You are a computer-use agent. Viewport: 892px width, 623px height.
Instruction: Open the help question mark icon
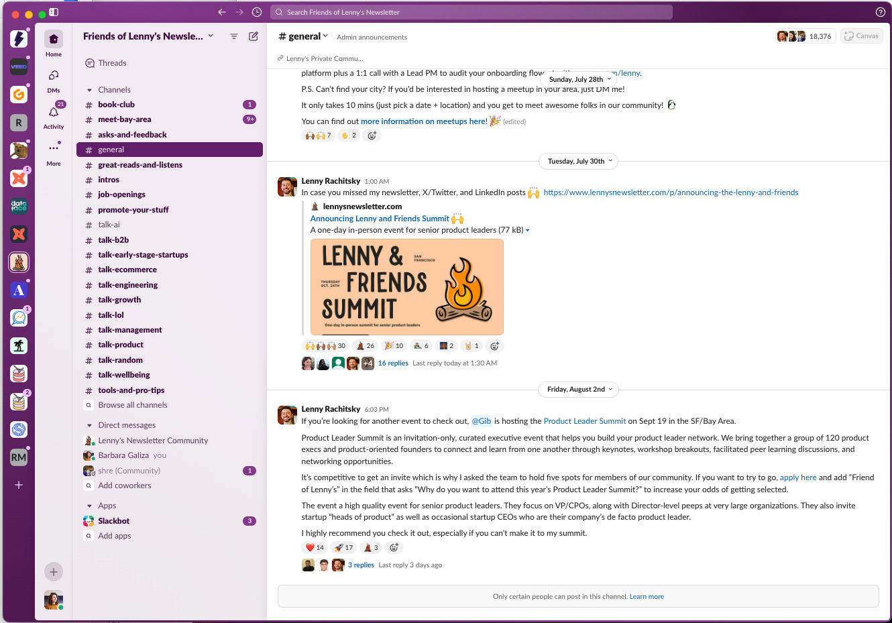pyautogui.click(x=881, y=12)
